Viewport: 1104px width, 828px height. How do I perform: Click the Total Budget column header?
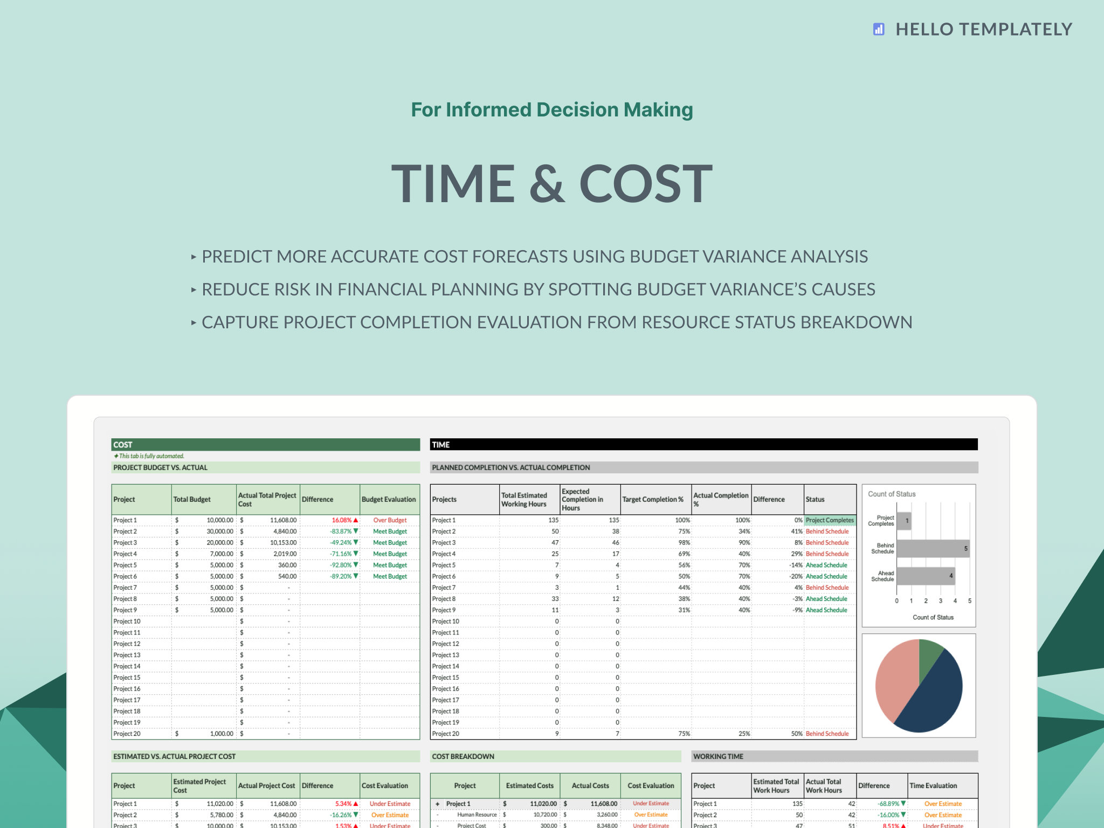[x=204, y=500]
